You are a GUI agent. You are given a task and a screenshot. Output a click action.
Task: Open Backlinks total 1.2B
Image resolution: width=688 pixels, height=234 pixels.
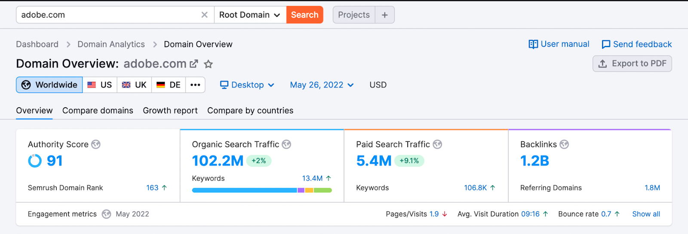click(534, 161)
